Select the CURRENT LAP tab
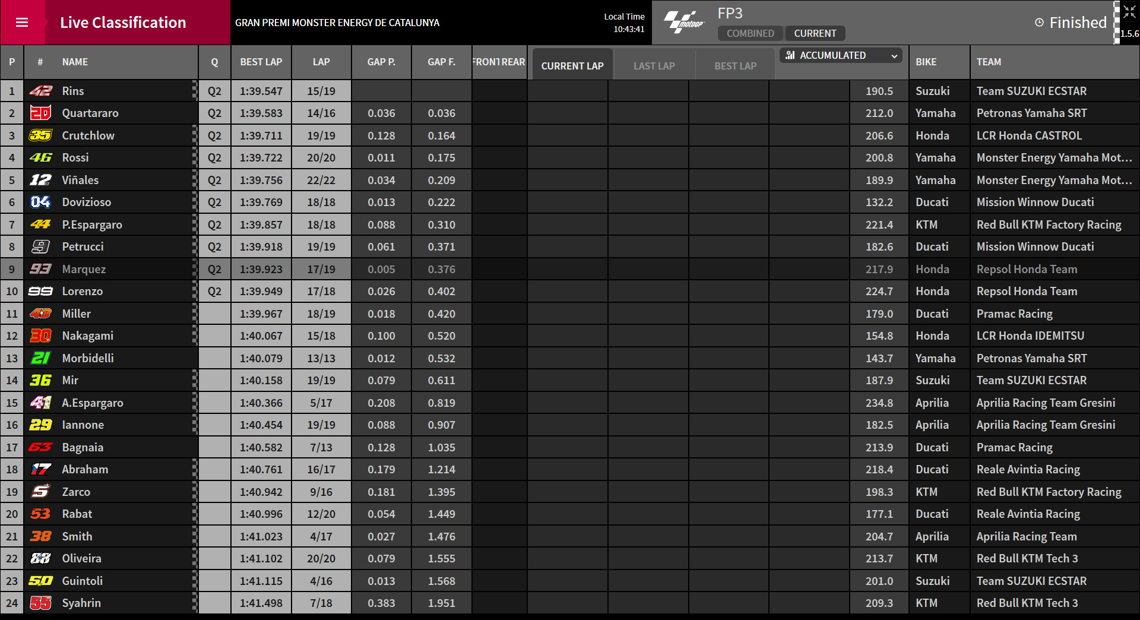 point(572,65)
